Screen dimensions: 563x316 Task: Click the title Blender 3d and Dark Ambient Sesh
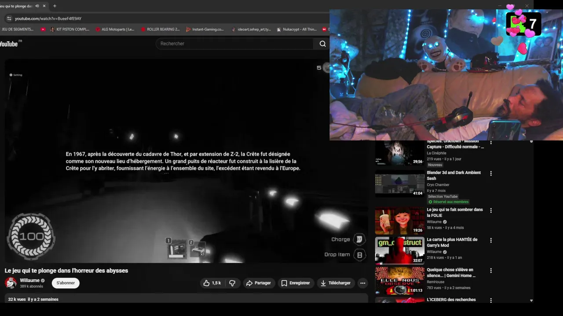coord(454,176)
